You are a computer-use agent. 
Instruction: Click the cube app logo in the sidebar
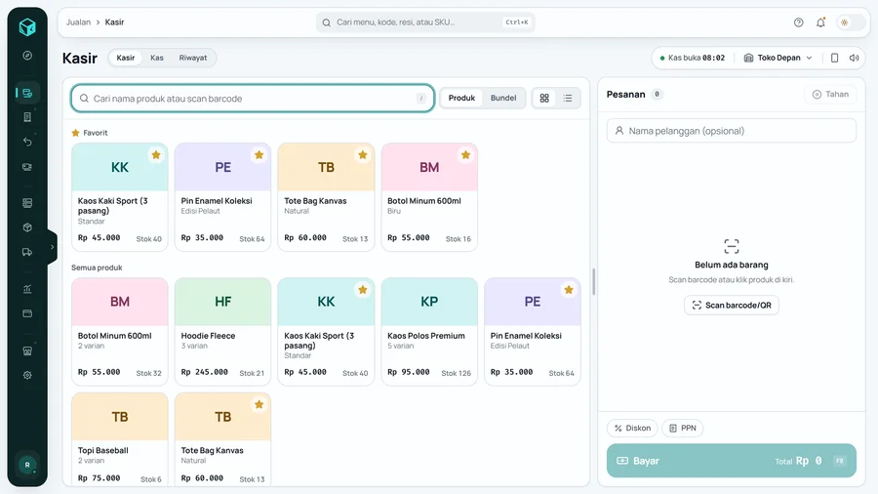pos(27,26)
